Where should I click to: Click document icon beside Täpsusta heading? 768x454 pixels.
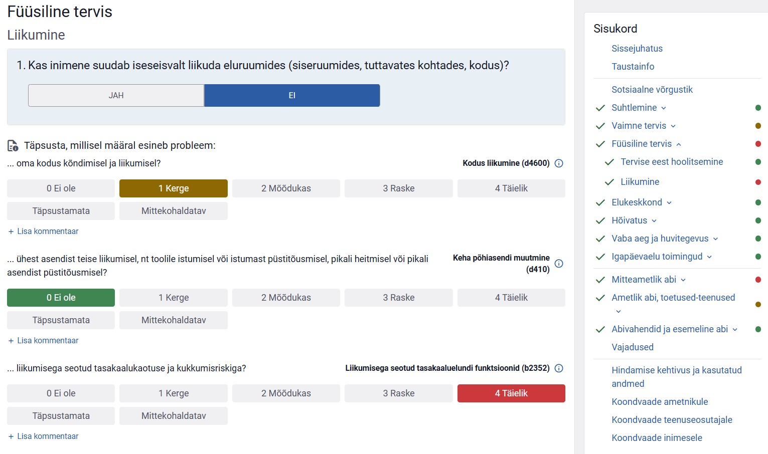pyautogui.click(x=13, y=146)
